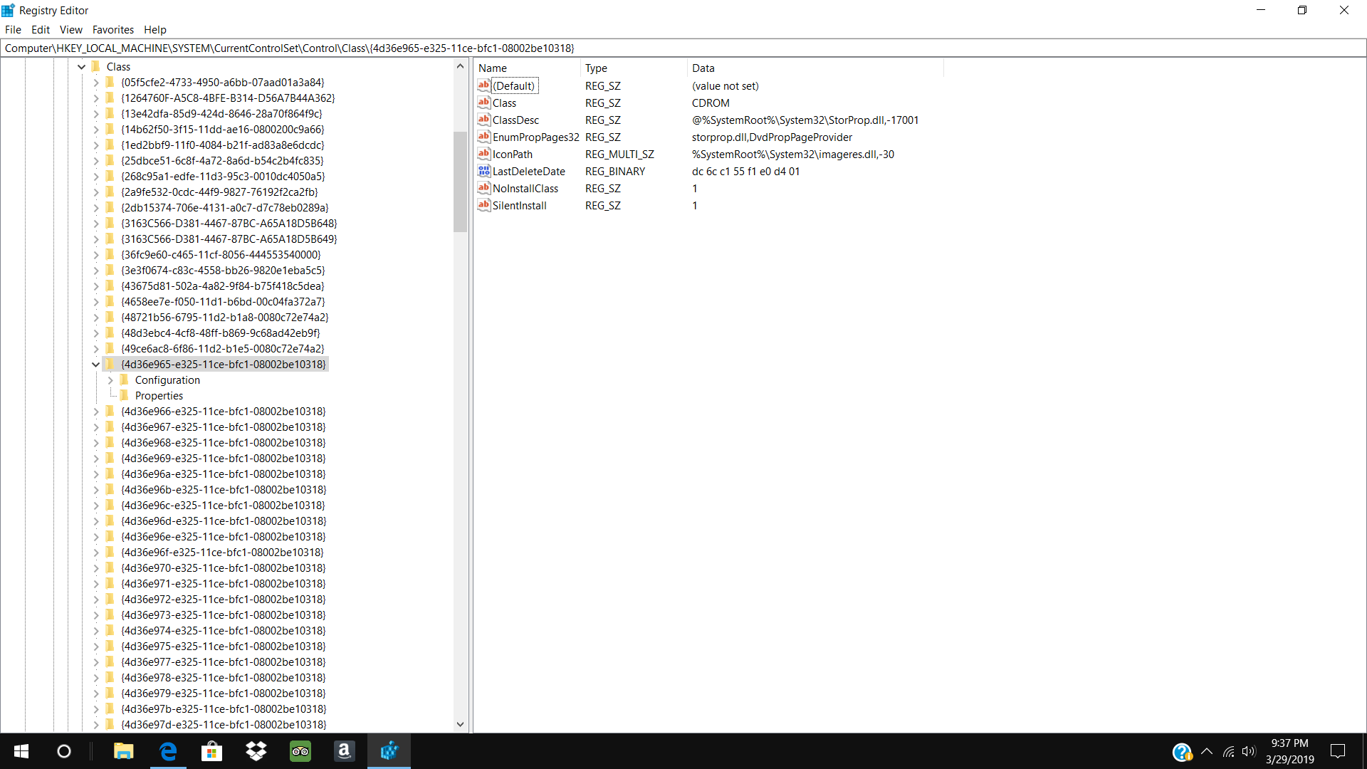Expand the {4d36e966-e325-11ce-bfc1-08002be10318} key
The height and width of the screenshot is (769, 1367).
click(x=96, y=412)
